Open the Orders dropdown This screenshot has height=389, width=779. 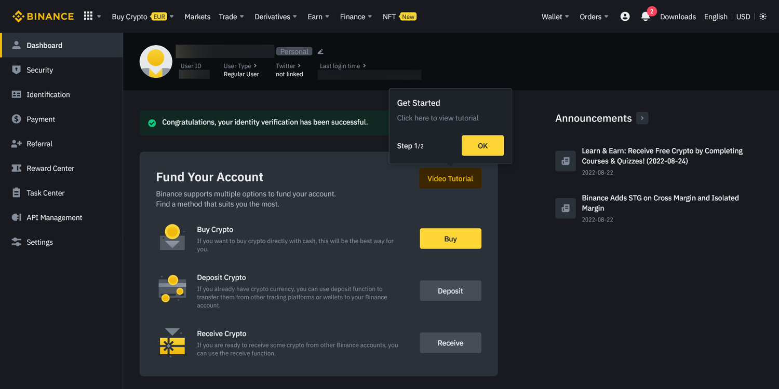coord(594,17)
